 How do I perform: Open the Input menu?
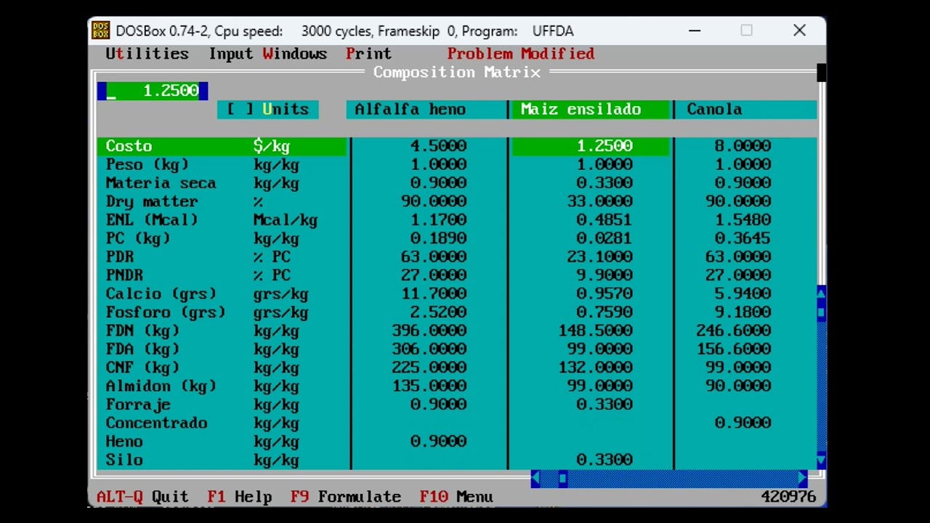click(230, 54)
